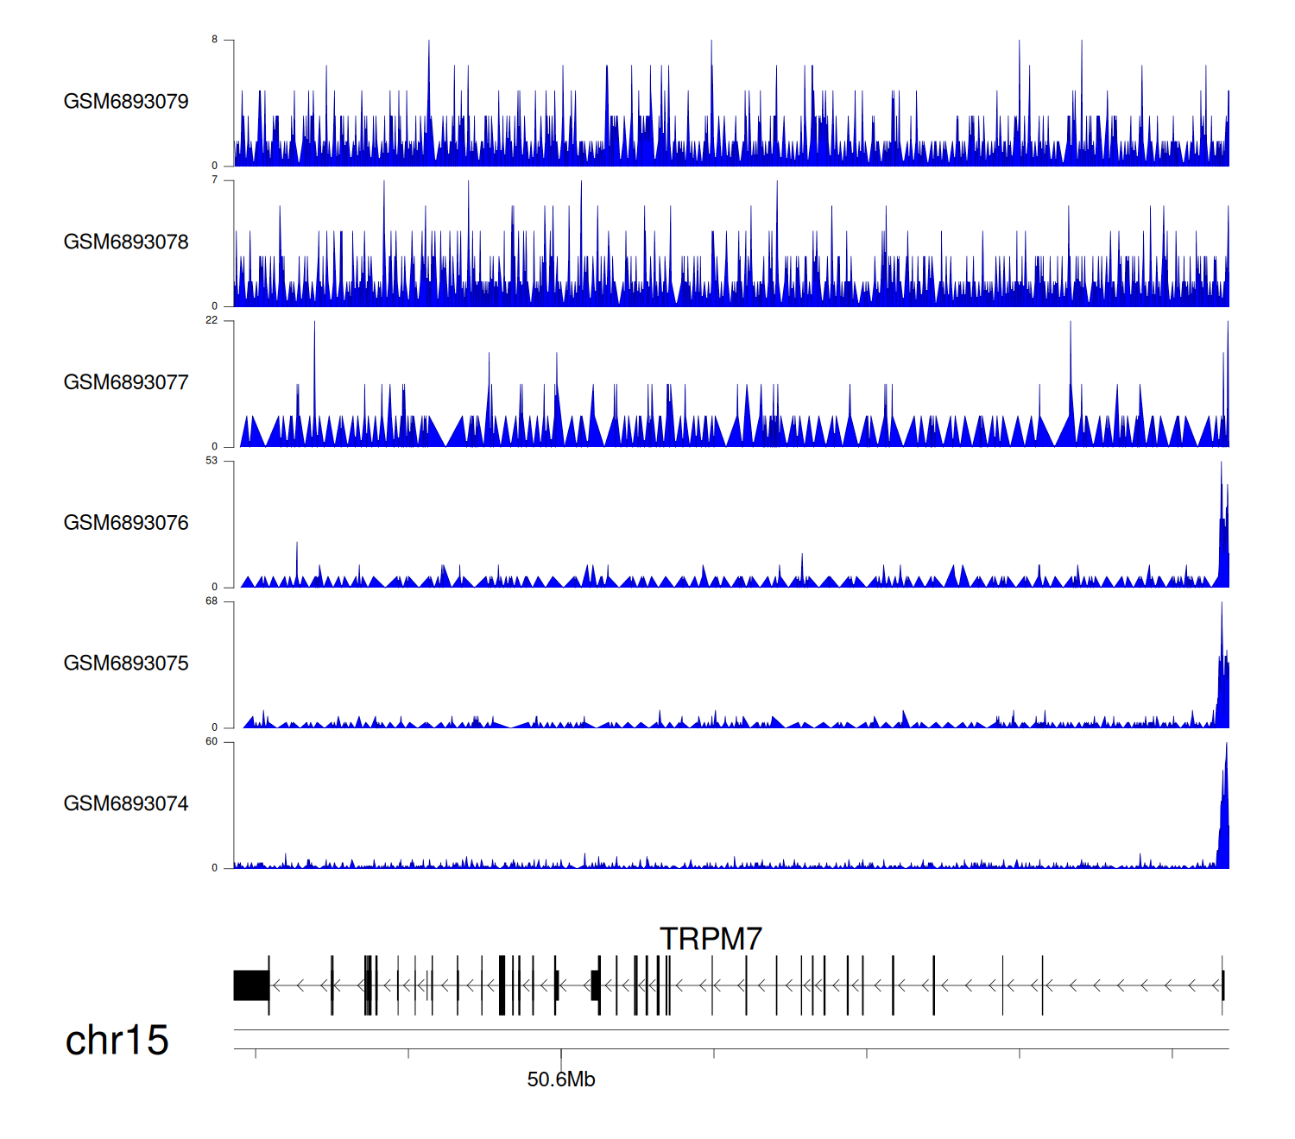The width and height of the screenshot is (1295, 1139).
Task: Click the y-axis maximum 7 label
Action: [x=215, y=180]
